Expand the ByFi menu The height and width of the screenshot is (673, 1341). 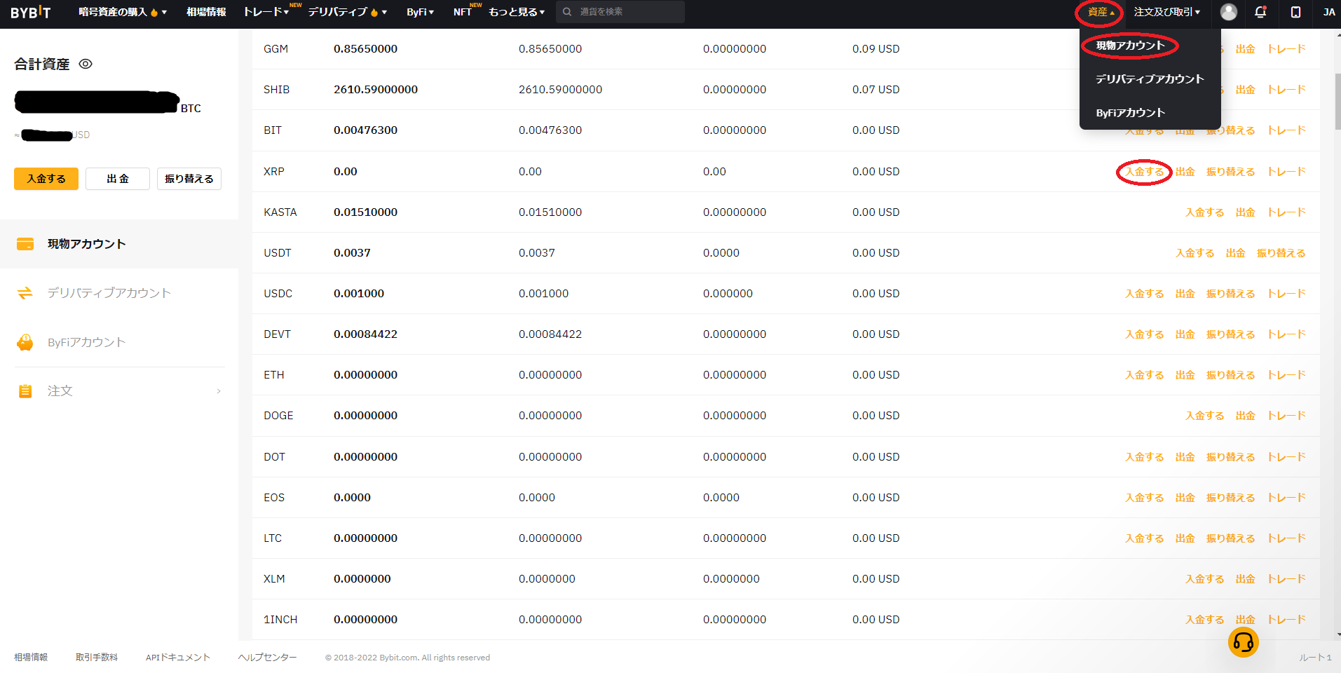point(421,12)
